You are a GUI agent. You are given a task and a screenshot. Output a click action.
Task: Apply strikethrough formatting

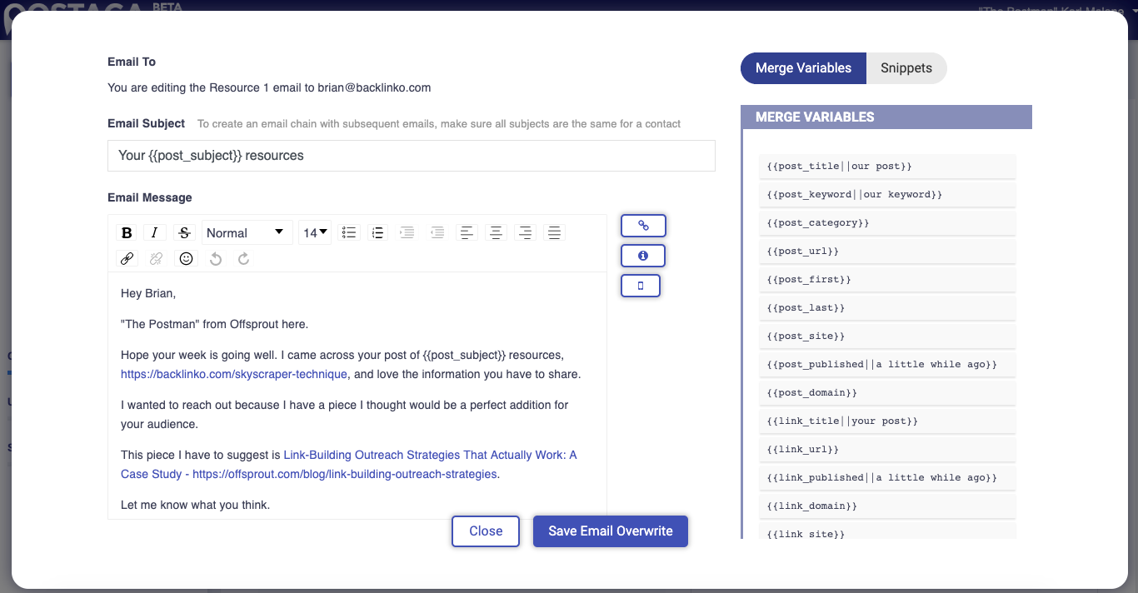[185, 232]
